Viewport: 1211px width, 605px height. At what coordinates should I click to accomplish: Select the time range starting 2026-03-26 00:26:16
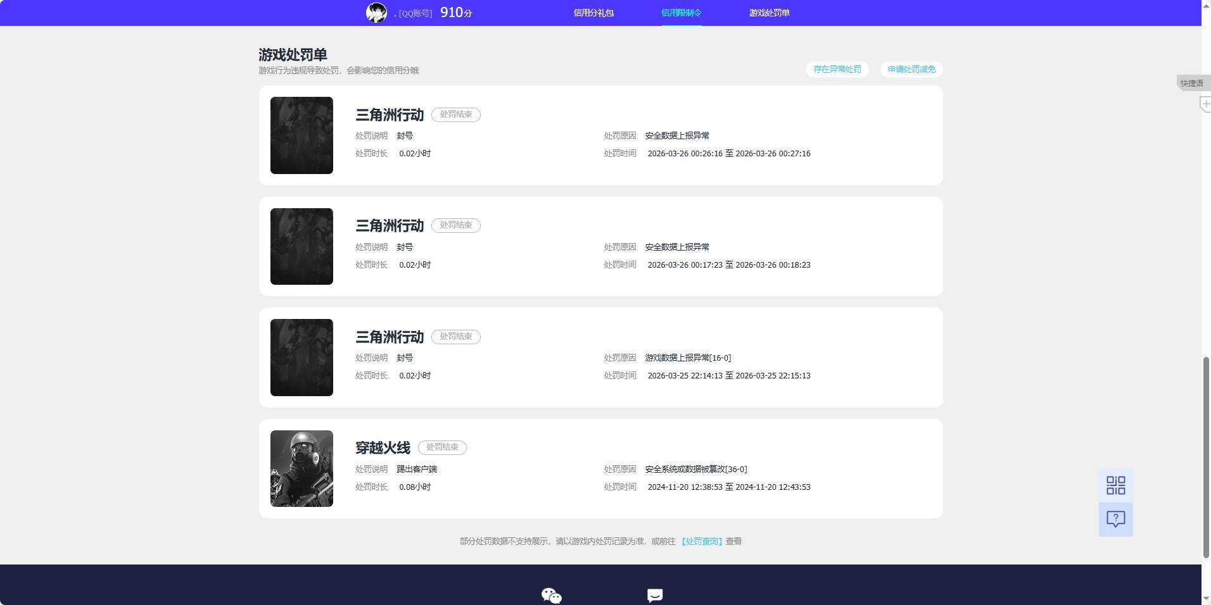pyautogui.click(x=729, y=153)
